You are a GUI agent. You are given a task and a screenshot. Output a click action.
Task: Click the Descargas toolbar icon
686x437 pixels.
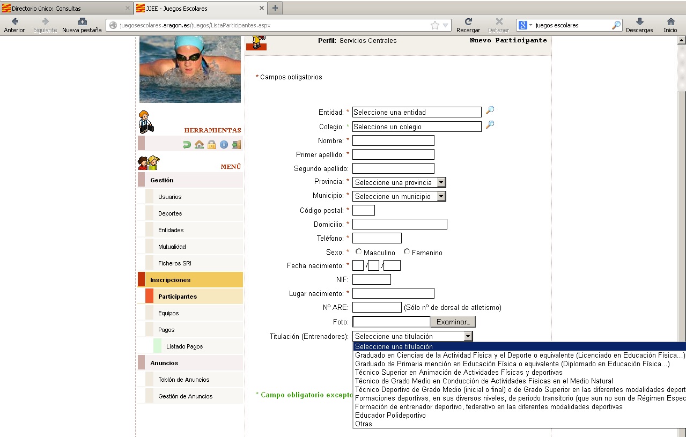click(x=639, y=25)
